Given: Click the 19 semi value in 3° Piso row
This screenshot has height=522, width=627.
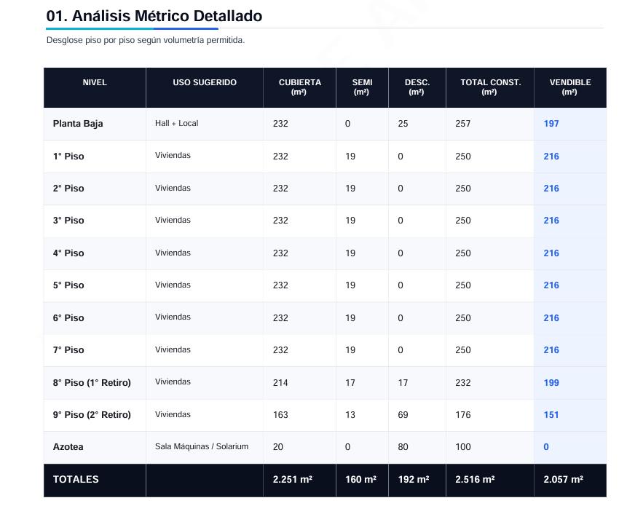Looking at the screenshot, I should click(x=350, y=221).
